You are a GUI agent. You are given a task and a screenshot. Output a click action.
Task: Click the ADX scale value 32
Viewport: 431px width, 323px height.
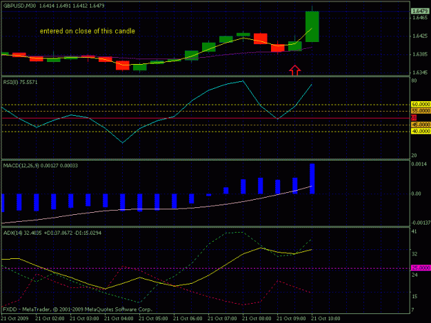point(414,254)
